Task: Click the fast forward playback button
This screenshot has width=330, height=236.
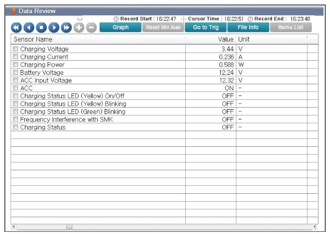Action: (66, 27)
